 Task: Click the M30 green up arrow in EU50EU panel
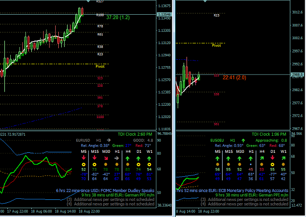[x=239, y=158]
